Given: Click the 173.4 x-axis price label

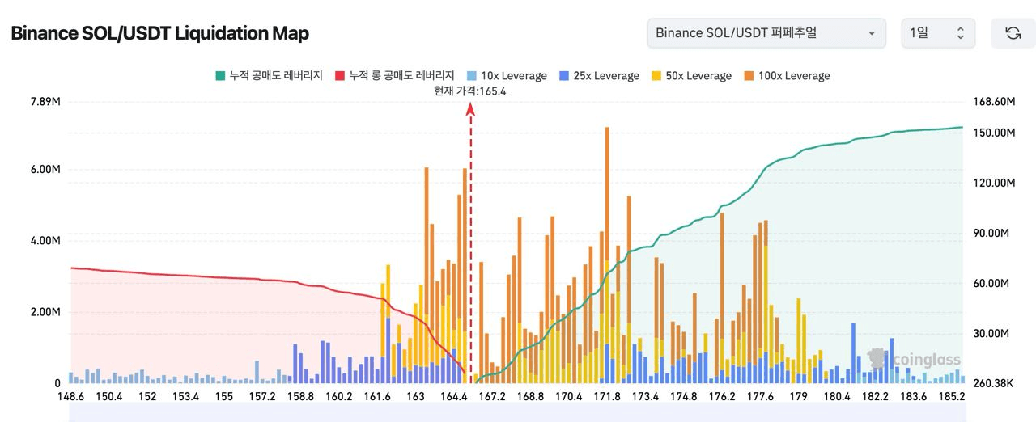Looking at the screenshot, I should click(645, 397).
